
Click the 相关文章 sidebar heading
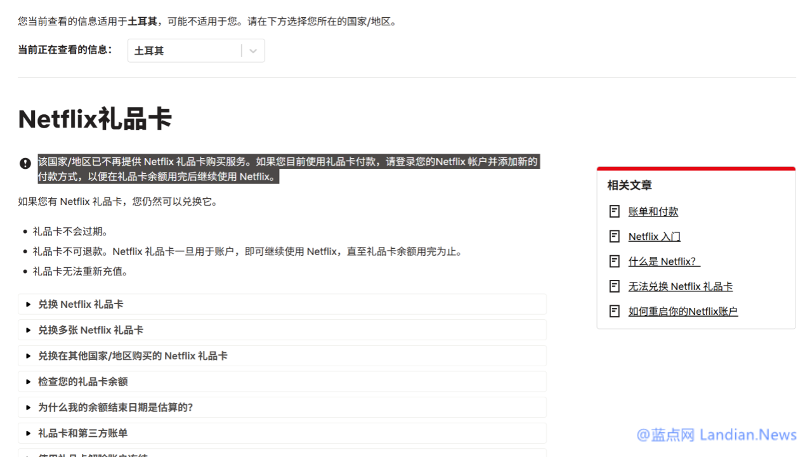coord(629,185)
